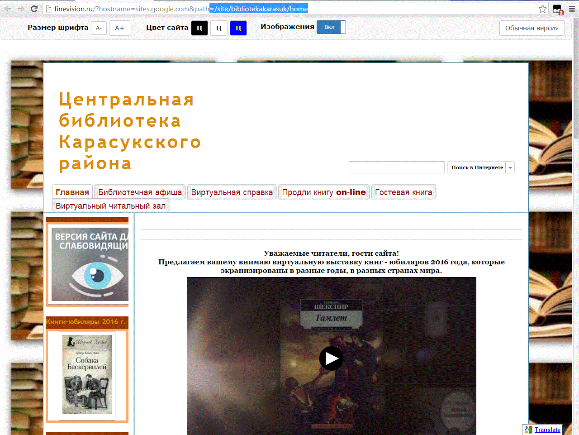The height and width of the screenshot is (435, 579).
Task: Increase font size with A+ button
Action: pyautogui.click(x=119, y=28)
